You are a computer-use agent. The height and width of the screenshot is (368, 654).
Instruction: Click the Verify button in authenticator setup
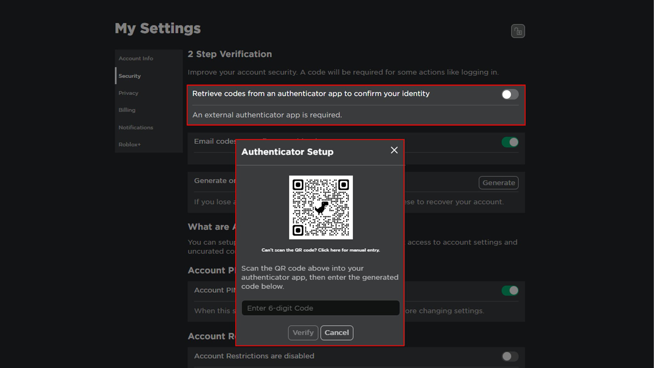303,333
